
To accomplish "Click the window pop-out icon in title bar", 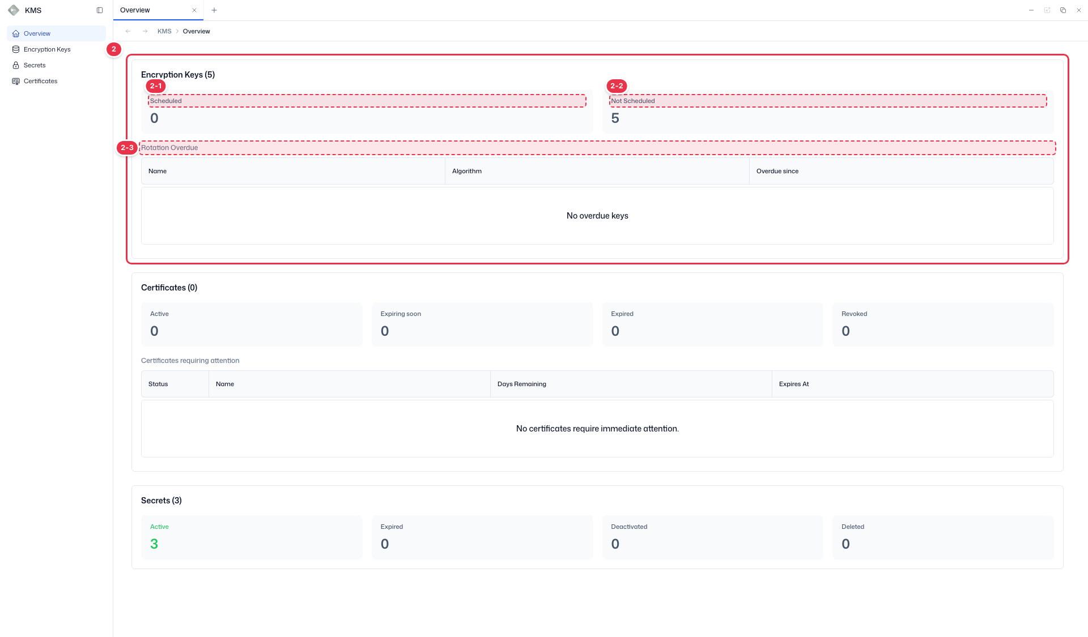I will pyautogui.click(x=1047, y=10).
